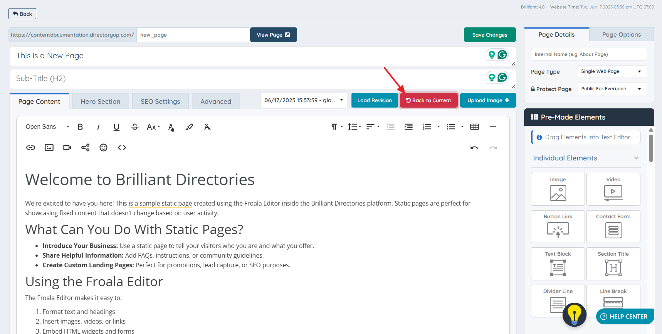Click the yellow lightbulb tips icon

click(574, 315)
